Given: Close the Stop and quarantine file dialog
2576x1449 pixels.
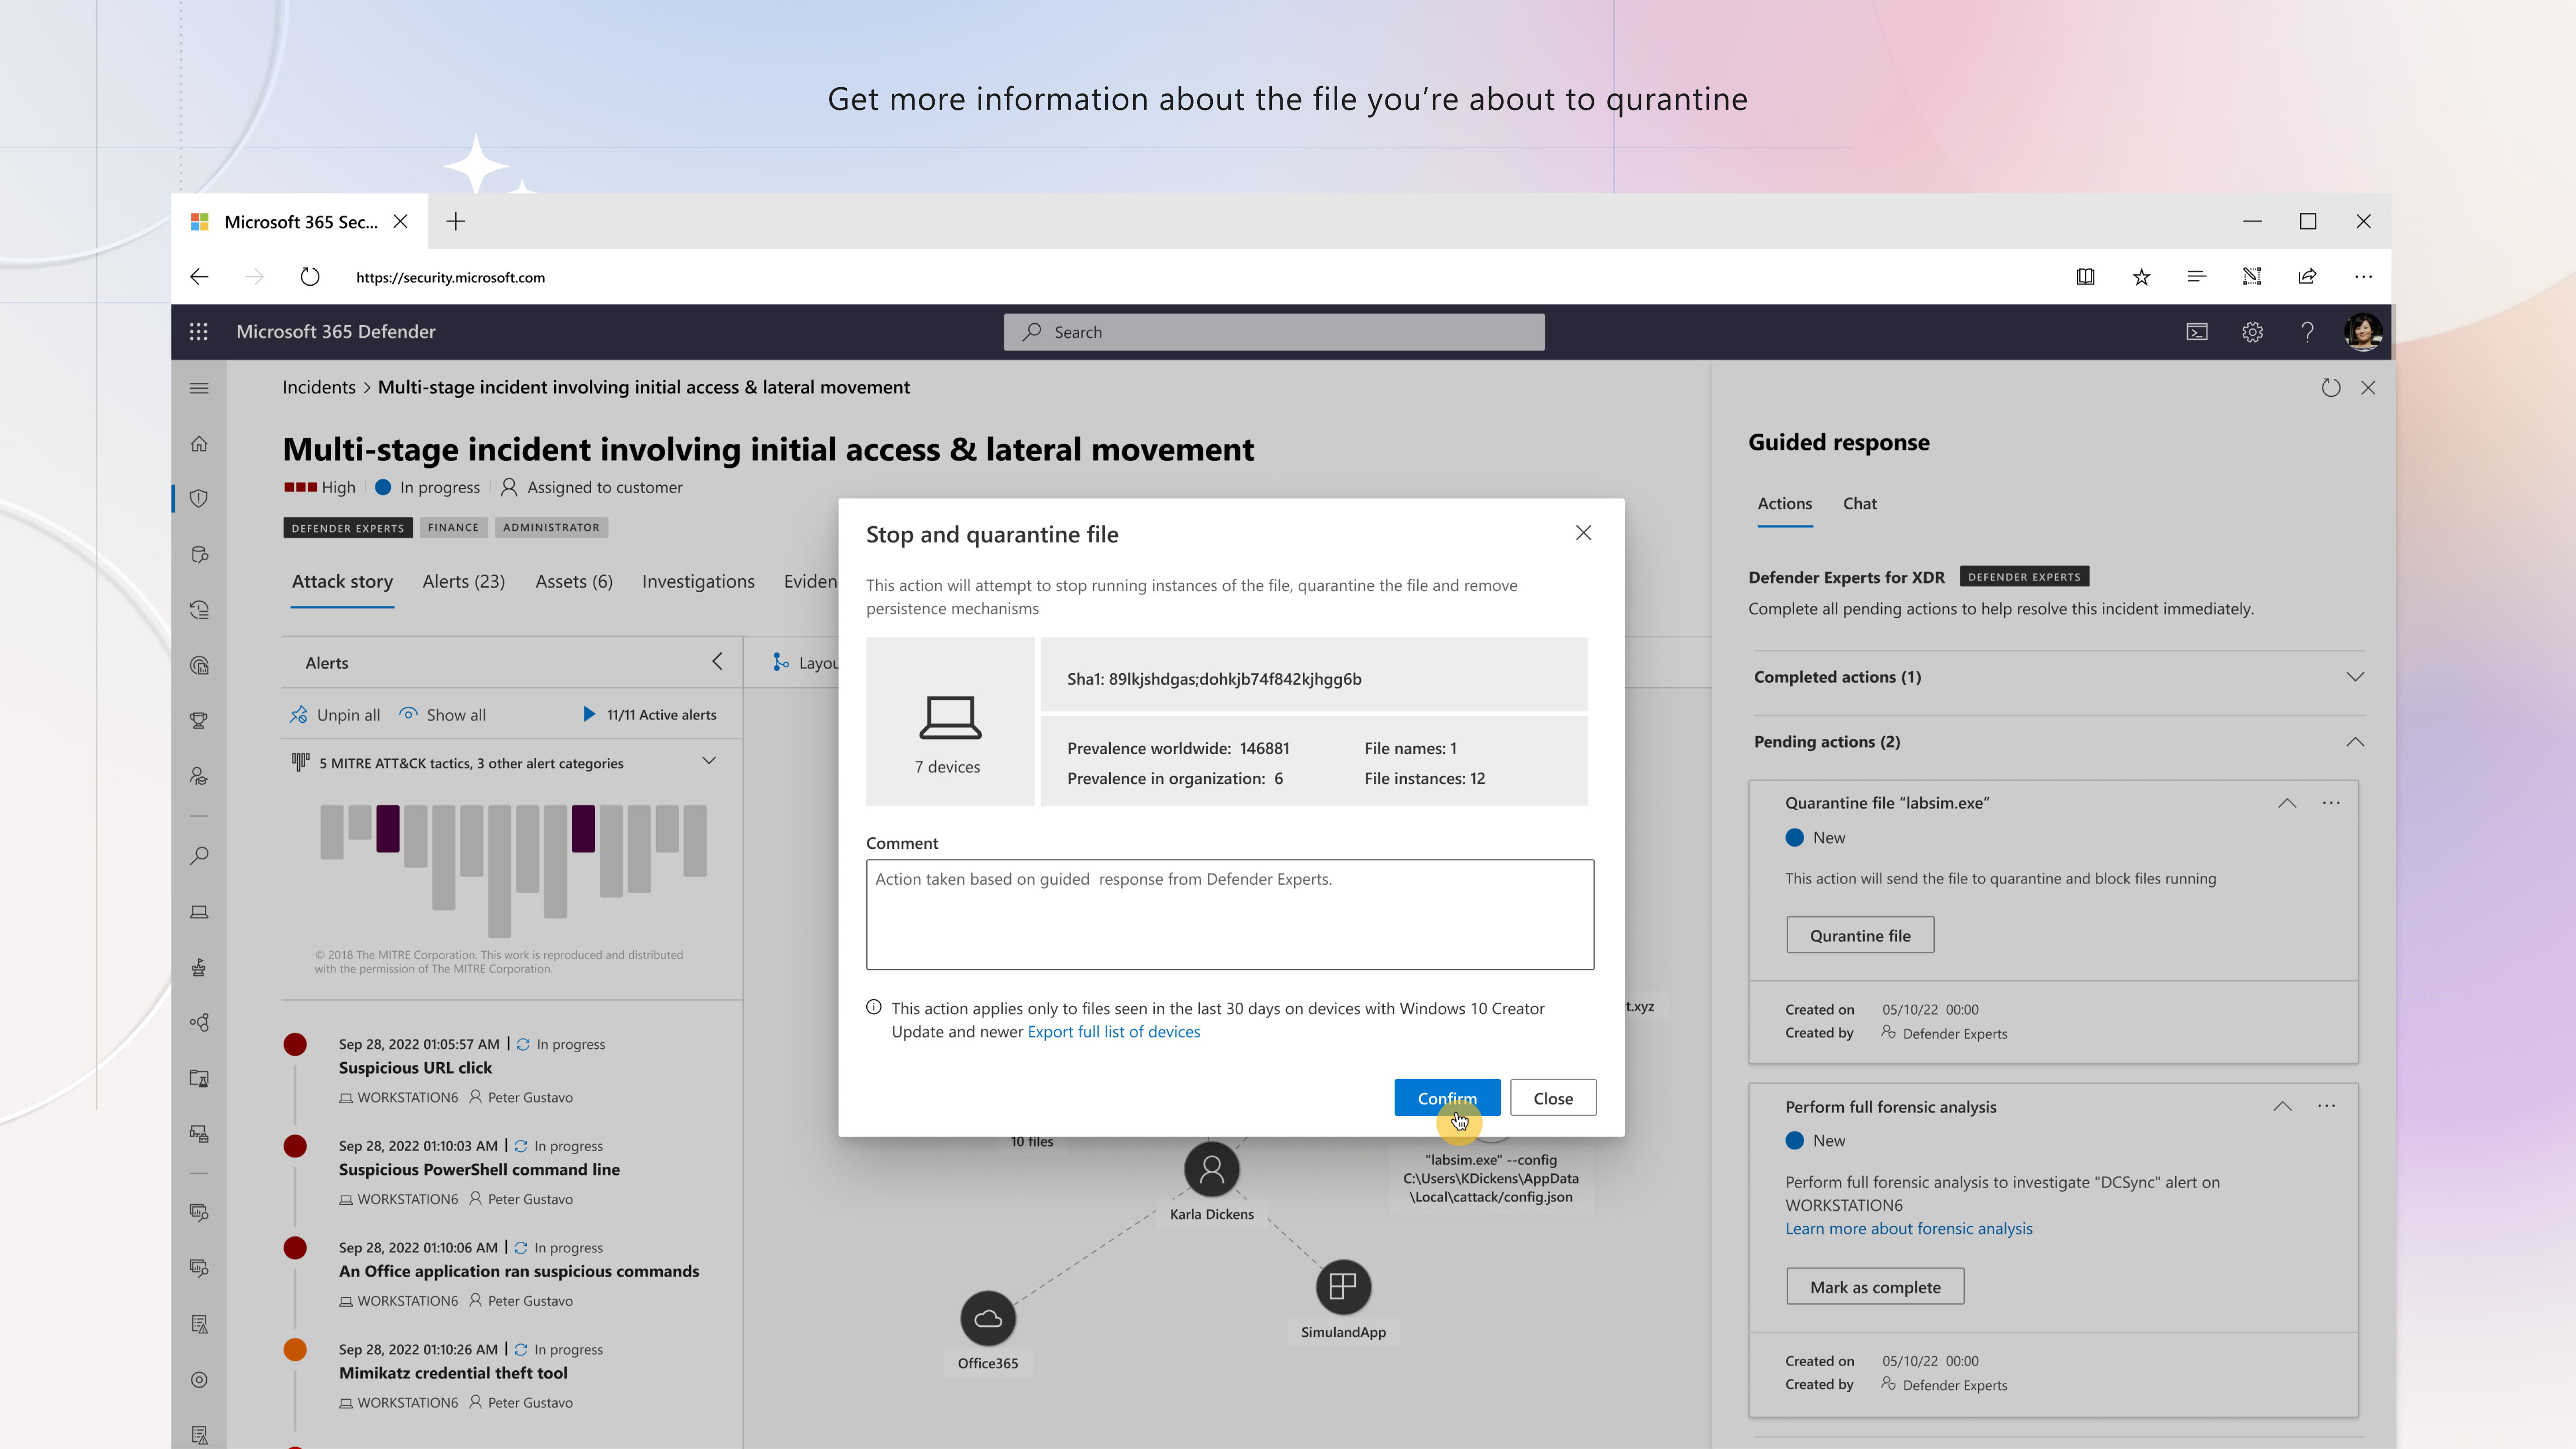Looking at the screenshot, I should pyautogui.click(x=1583, y=533).
